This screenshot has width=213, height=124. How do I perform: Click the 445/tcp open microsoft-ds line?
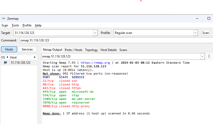coord(68,92)
